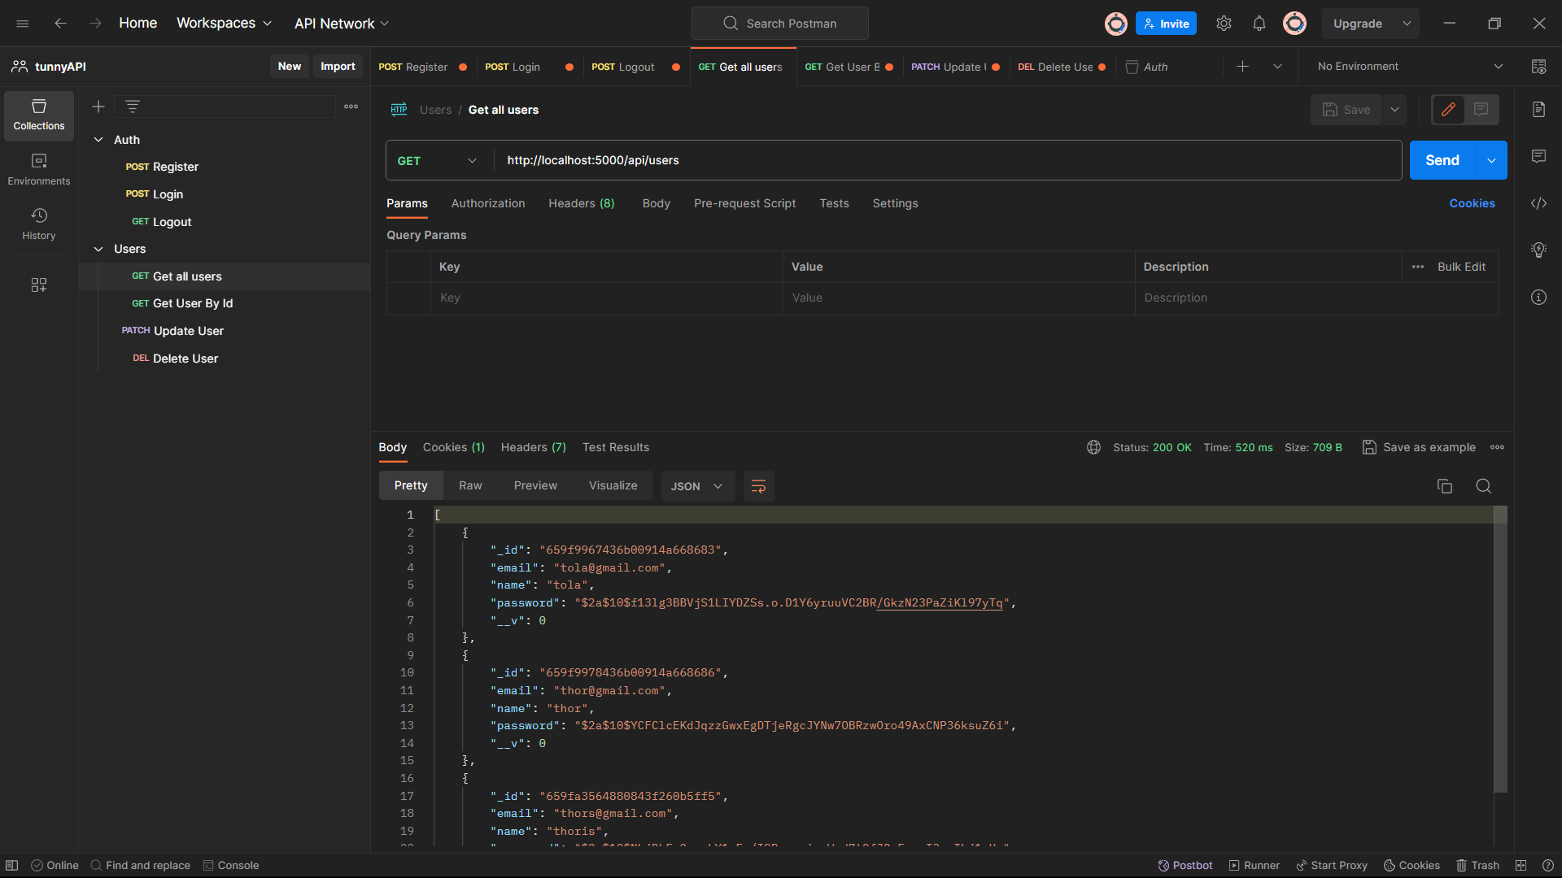This screenshot has width=1562, height=878.
Task: Open the Send button dropdown arrow
Action: click(x=1491, y=160)
